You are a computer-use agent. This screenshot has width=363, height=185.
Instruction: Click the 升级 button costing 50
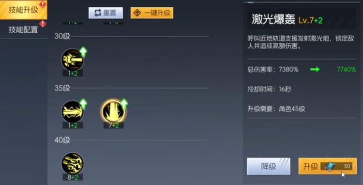coord(328,166)
